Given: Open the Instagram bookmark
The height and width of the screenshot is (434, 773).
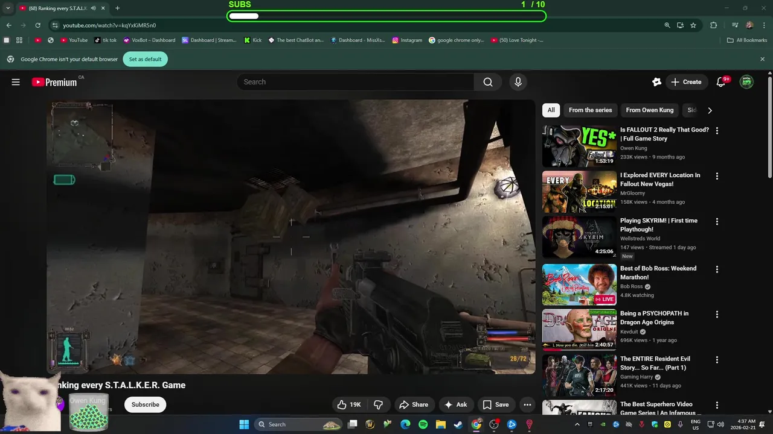Looking at the screenshot, I should [x=407, y=40].
